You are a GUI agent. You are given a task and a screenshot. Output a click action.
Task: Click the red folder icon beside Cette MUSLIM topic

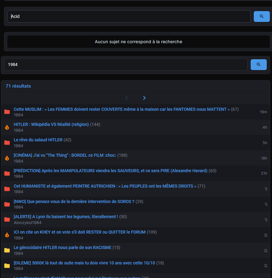tap(7, 112)
